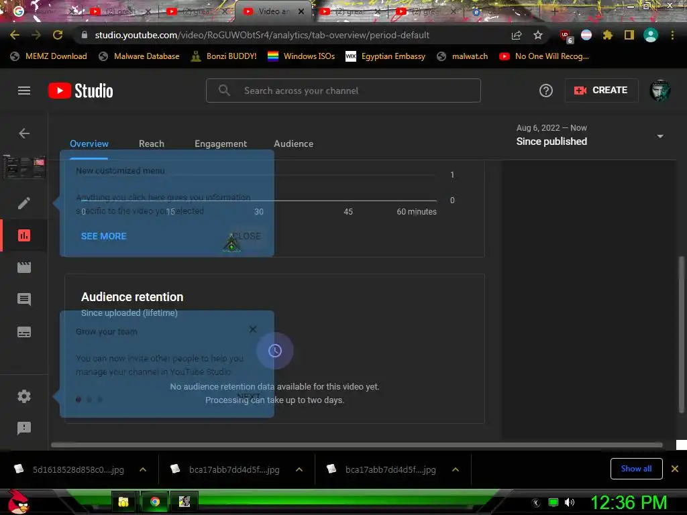Viewport: 687px width, 515px height.
Task: Open the Extensions puzzle icon
Action: [x=608, y=35]
